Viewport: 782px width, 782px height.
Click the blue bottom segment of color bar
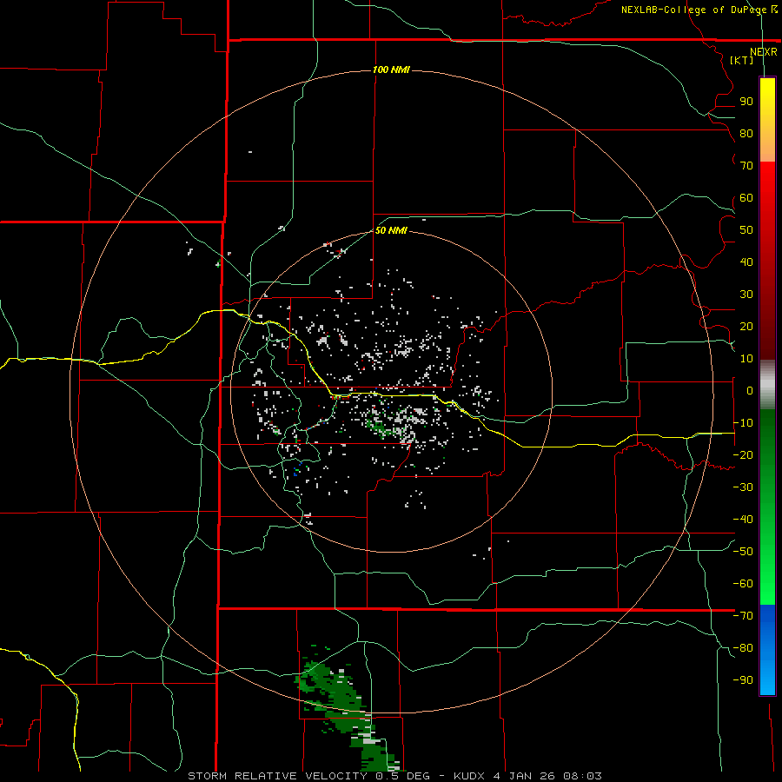pyautogui.click(x=767, y=650)
